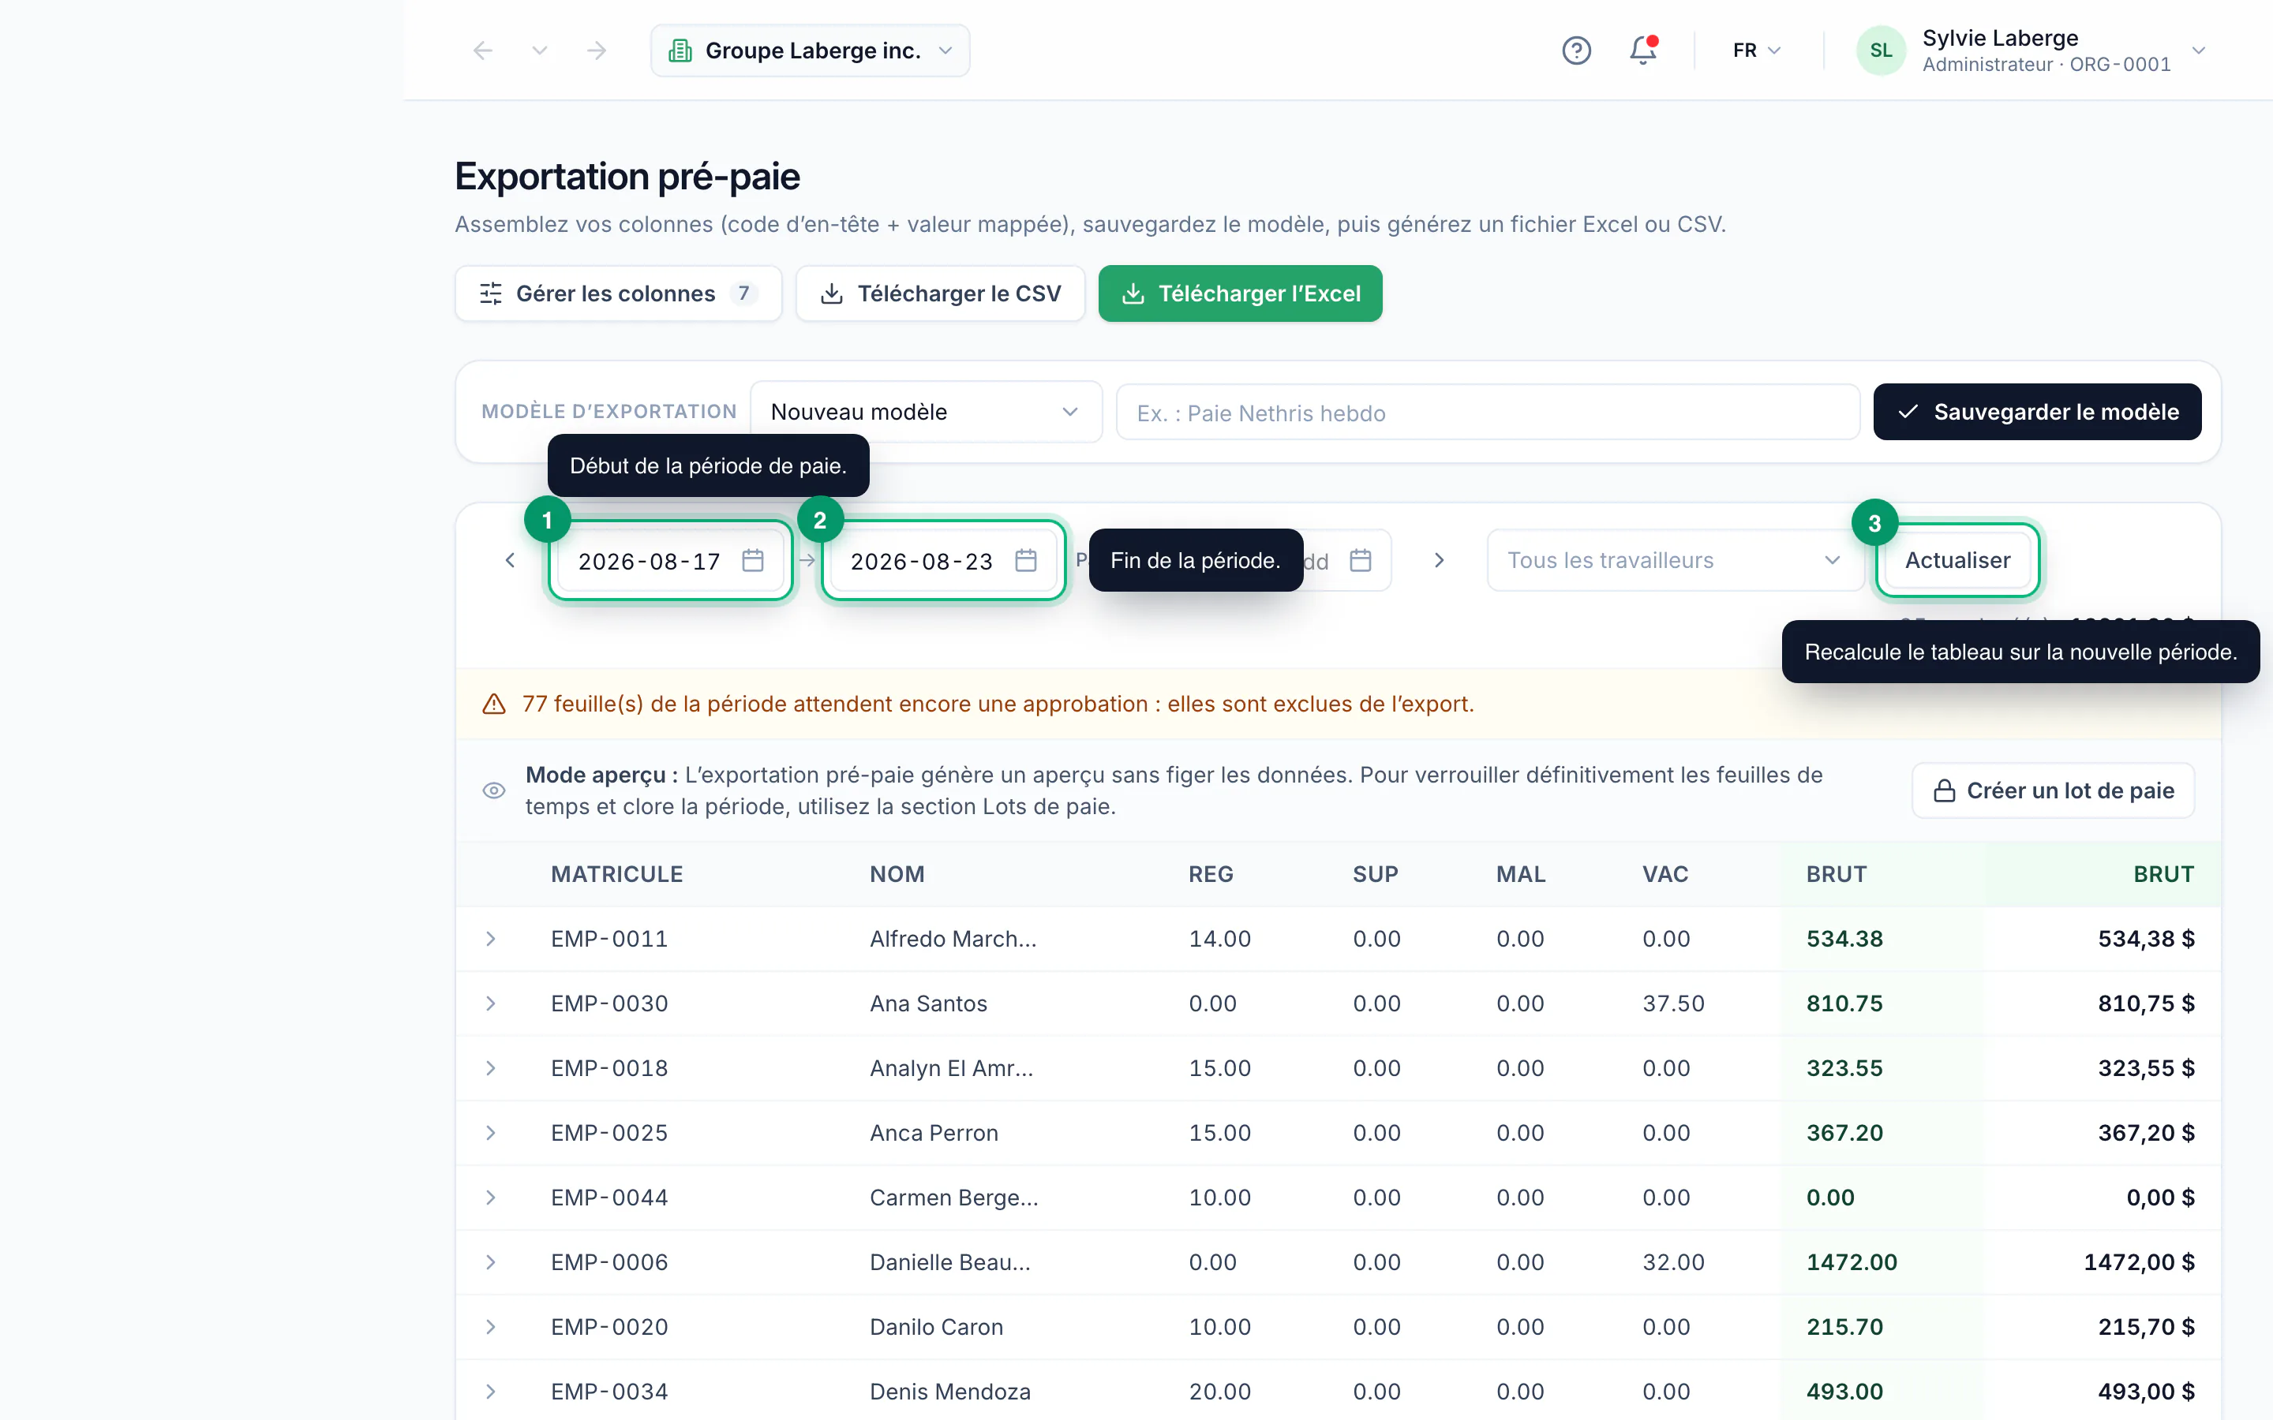The height and width of the screenshot is (1420, 2273).
Task: Expand row EMP-0025 Anca Perron
Action: pyautogui.click(x=490, y=1134)
